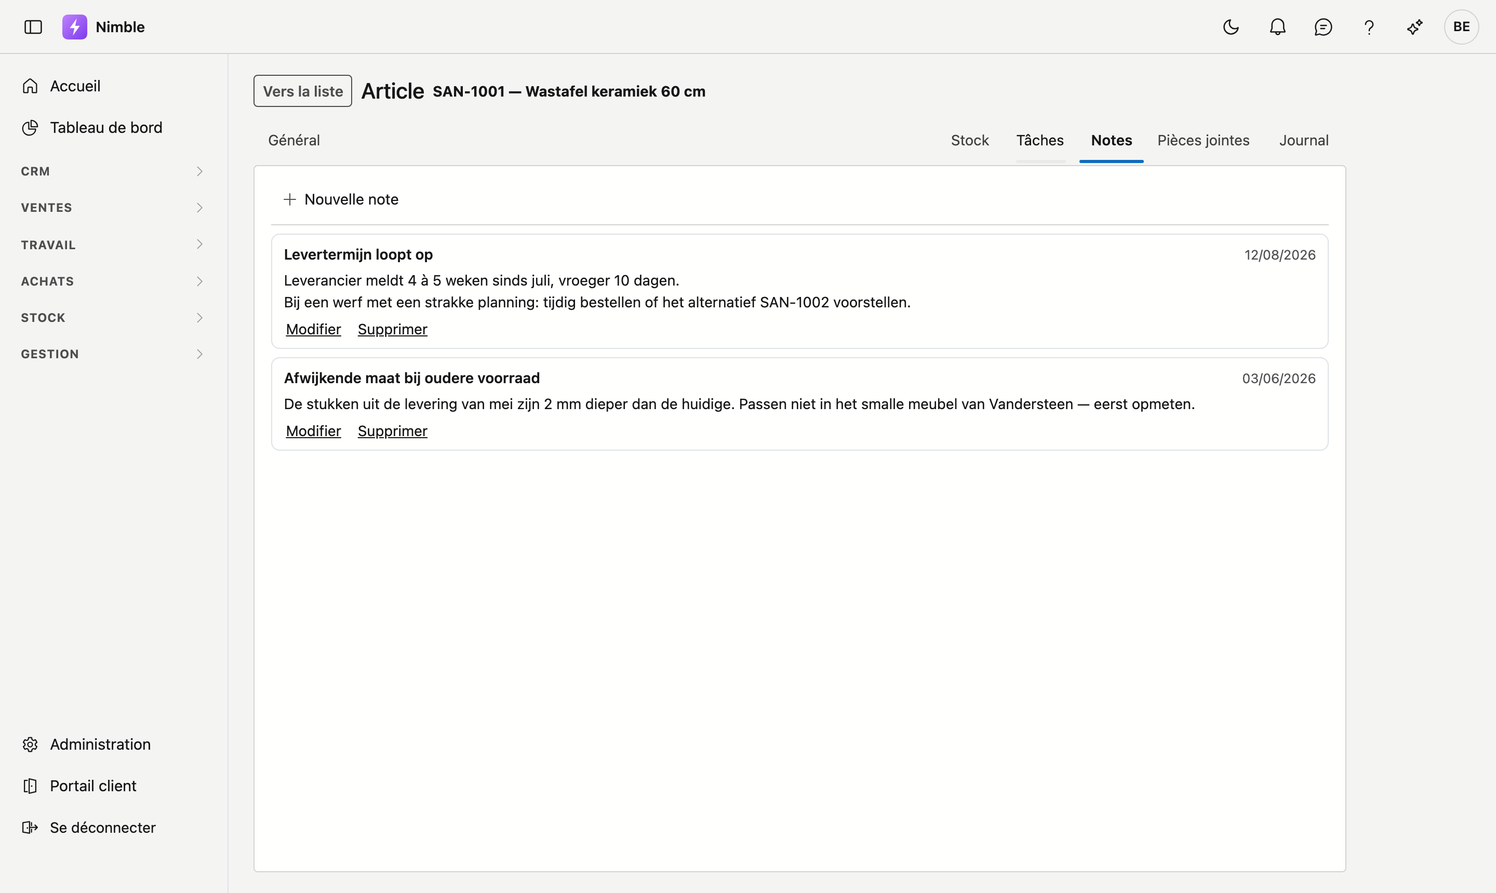This screenshot has height=893, width=1496.
Task: Click the note title Afwijkende maat bij oudere voorraad
Action: tap(412, 378)
